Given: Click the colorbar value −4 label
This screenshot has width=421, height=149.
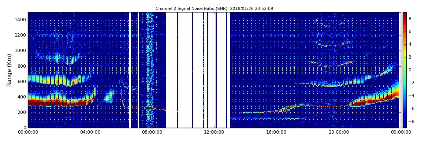Looking at the screenshot, I should pos(411,96).
